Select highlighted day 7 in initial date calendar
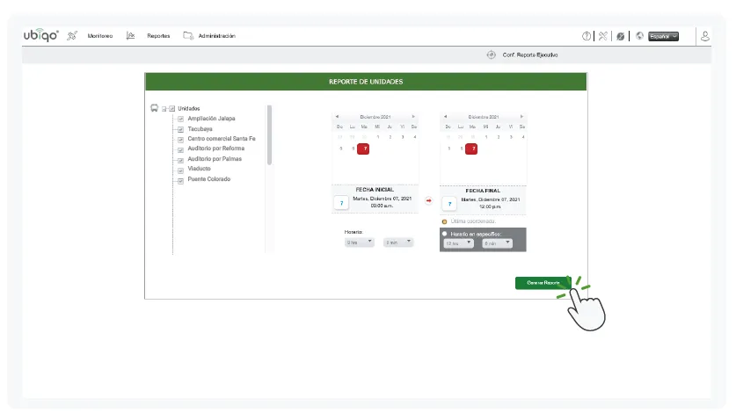This screenshot has height=420, width=736. pos(363,148)
